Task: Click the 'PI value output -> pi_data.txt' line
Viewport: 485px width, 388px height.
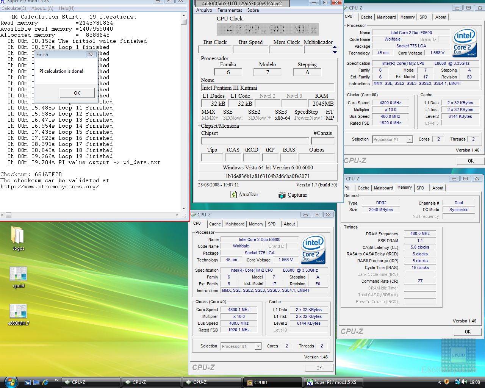Action: point(109,163)
